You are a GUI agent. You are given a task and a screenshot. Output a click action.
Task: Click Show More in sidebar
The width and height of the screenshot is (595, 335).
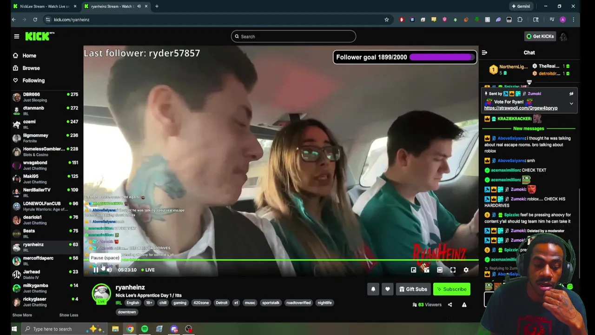[22, 315]
